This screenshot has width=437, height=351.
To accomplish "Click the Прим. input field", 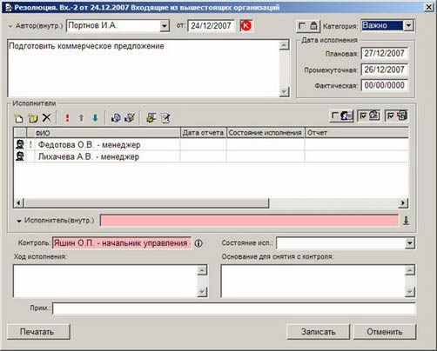I will point(234,308).
